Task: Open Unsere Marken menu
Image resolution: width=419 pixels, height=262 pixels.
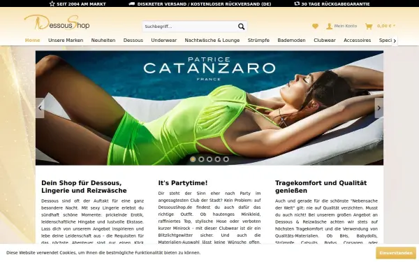Action: tap(66, 41)
